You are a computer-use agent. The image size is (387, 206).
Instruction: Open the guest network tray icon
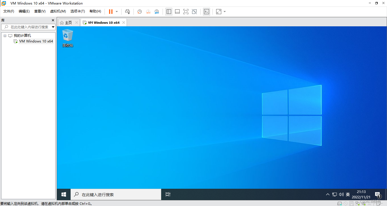(335, 194)
